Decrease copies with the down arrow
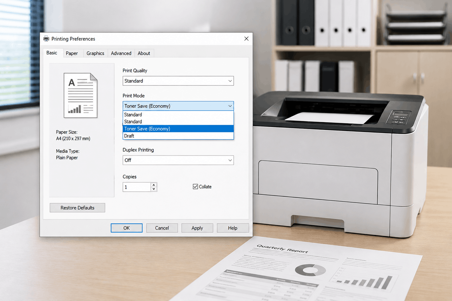The height and width of the screenshot is (301, 452). tap(154, 189)
